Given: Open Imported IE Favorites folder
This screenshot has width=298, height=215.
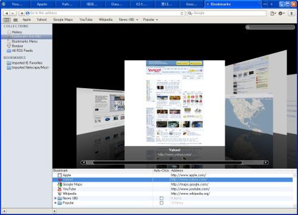Looking at the screenshot, I should [x=25, y=63].
